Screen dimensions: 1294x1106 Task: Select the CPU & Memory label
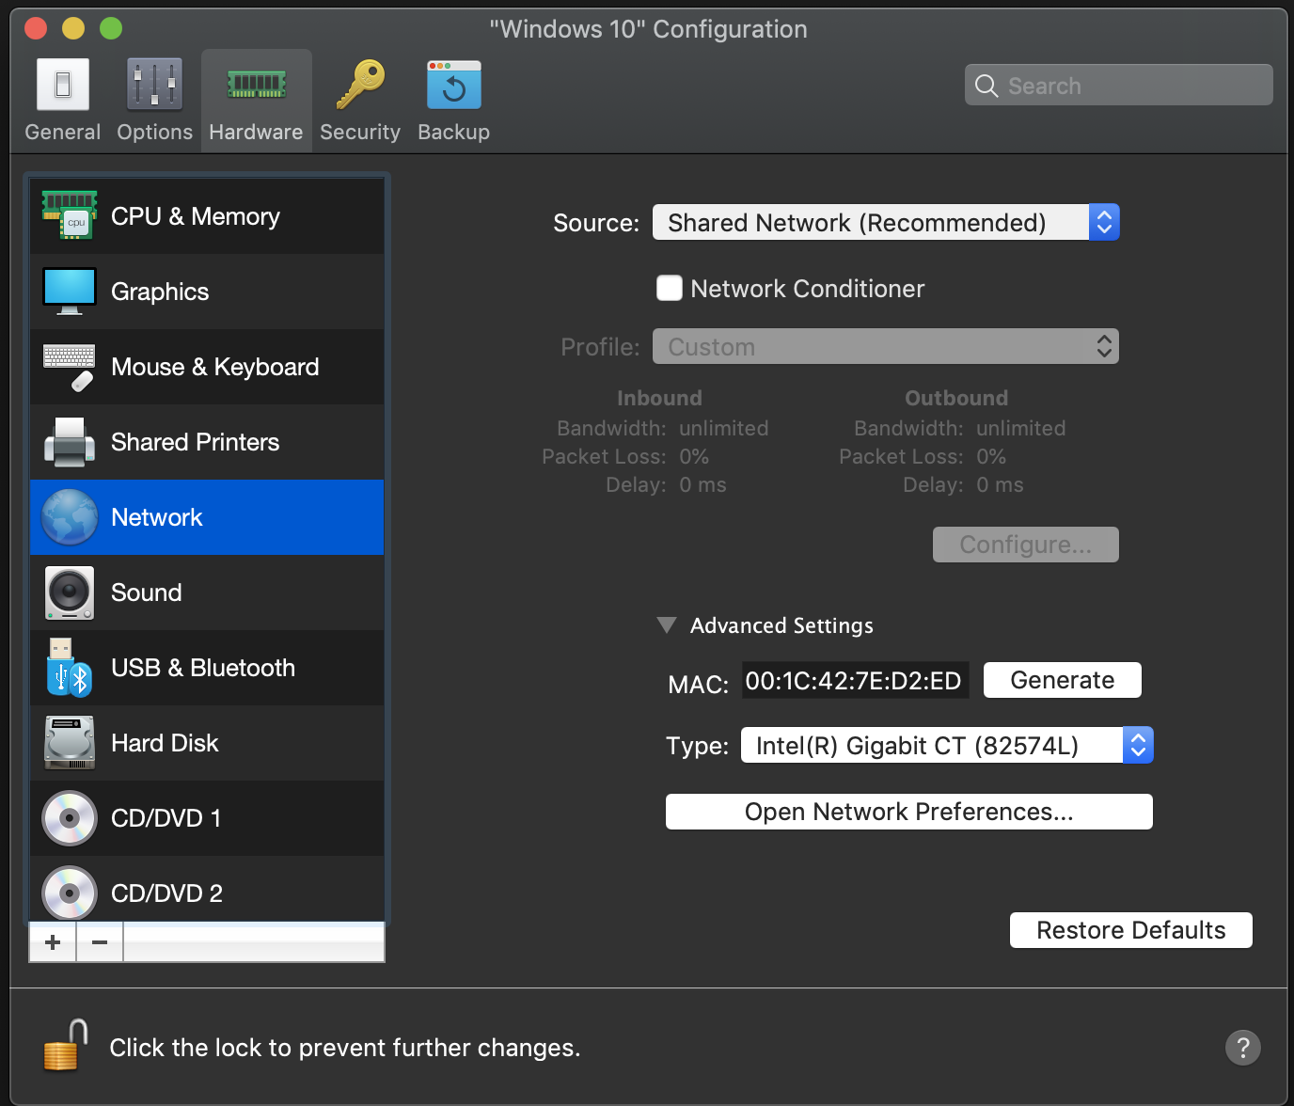point(196,216)
